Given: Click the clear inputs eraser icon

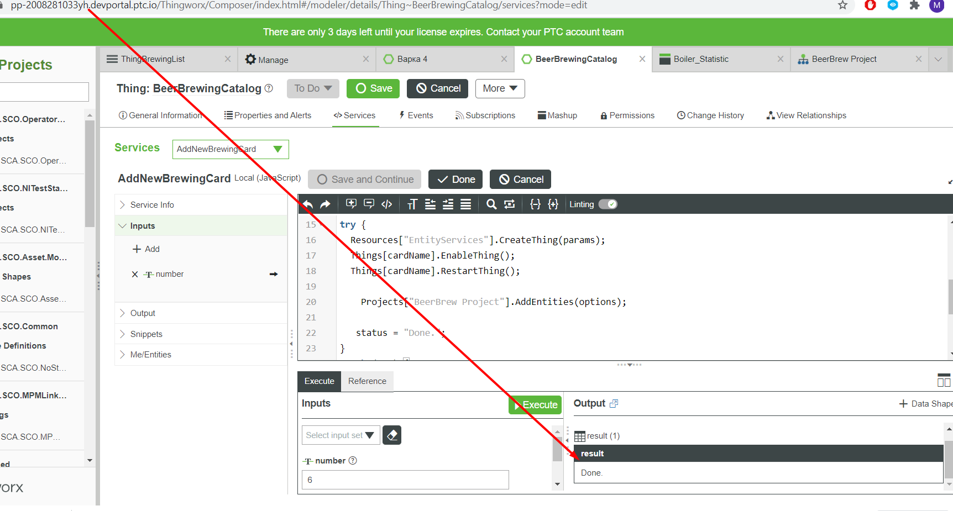Looking at the screenshot, I should coord(392,435).
